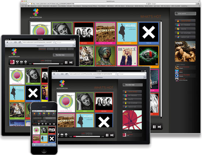202x155 pixels.
Task: Click progress bar on portrait iPad player
Action: pyautogui.click(x=46, y=64)
